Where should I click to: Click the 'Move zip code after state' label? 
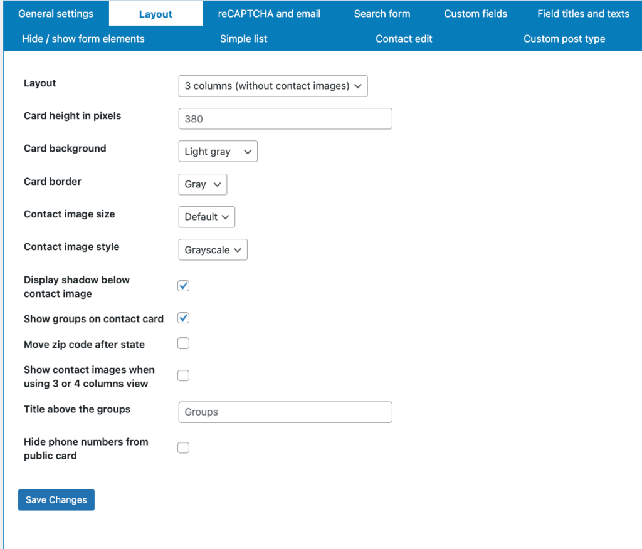(x=84, y=344)
